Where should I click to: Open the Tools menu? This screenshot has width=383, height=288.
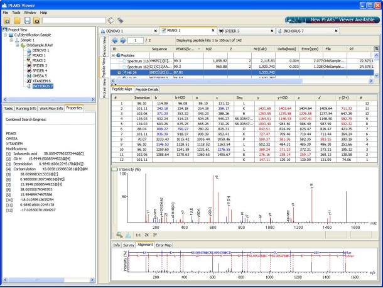click(x=16, y=13)
